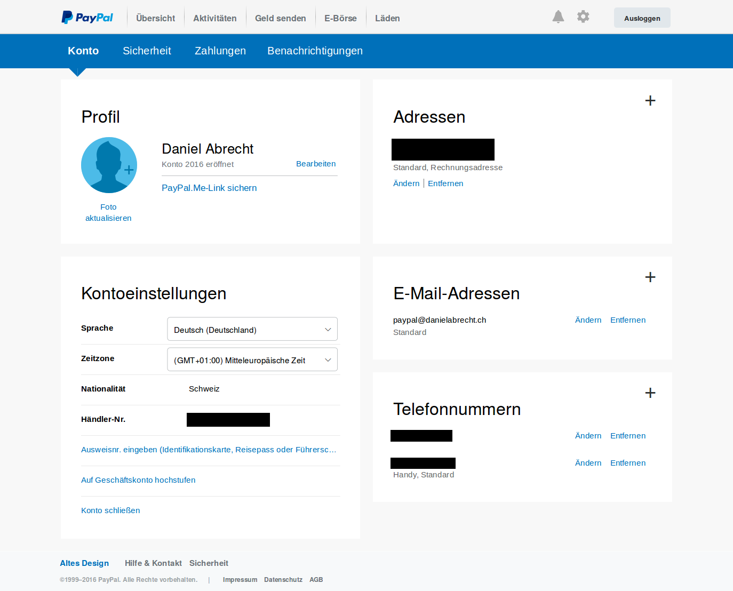Click the Handy, Standard label
Image resolution: width=733 pixels, height=591 pixels.
pos(424,475)
